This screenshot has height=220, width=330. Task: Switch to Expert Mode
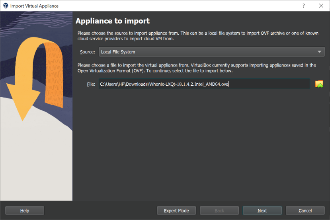click(x=176, y=210)
